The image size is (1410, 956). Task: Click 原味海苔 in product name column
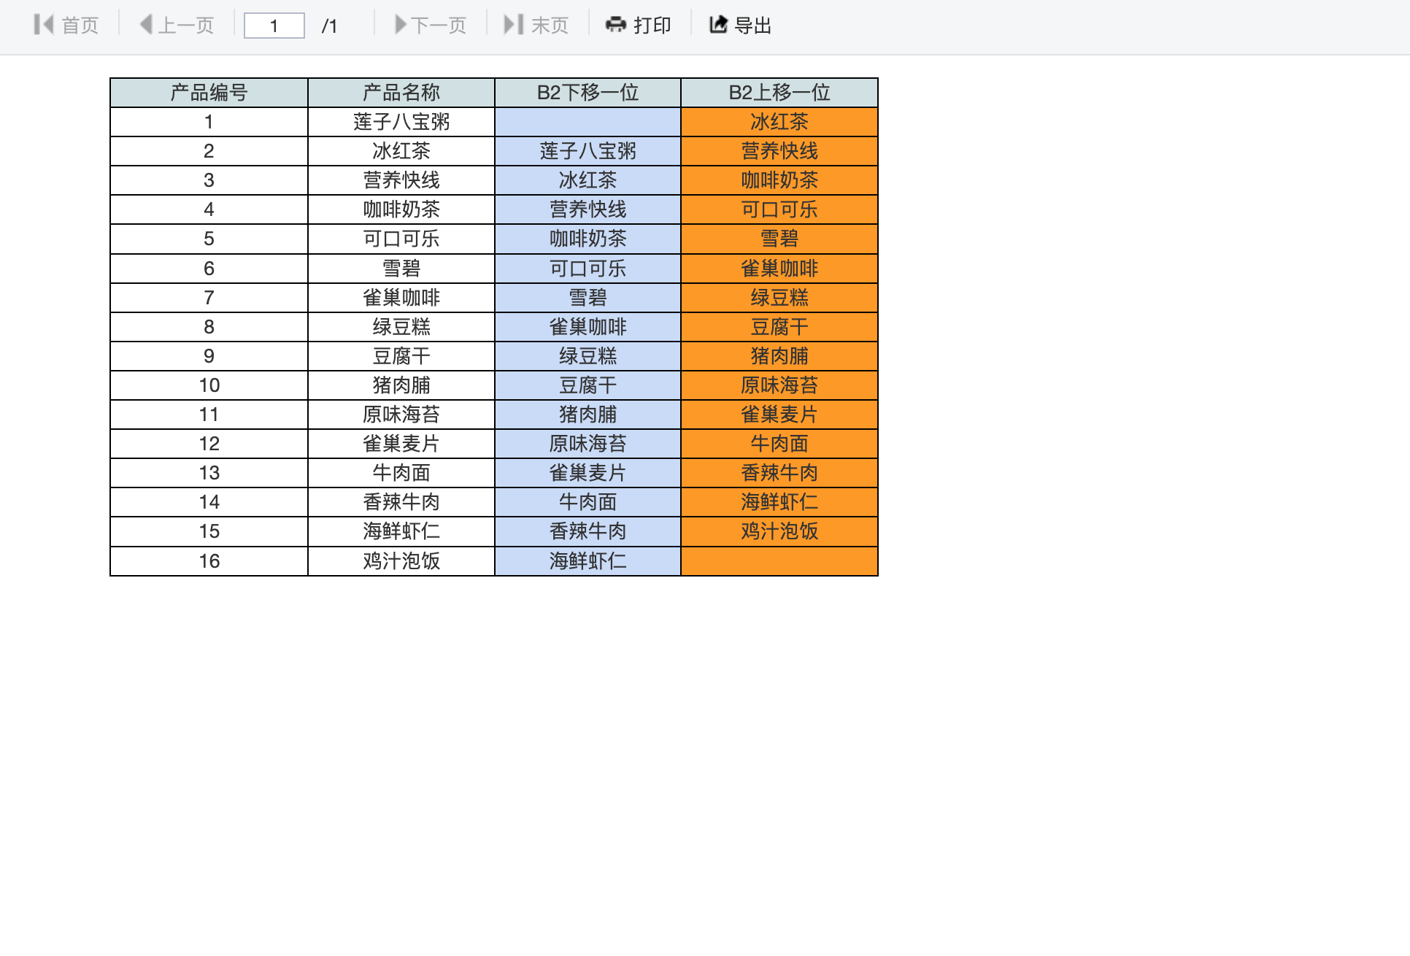coord(401,415)
